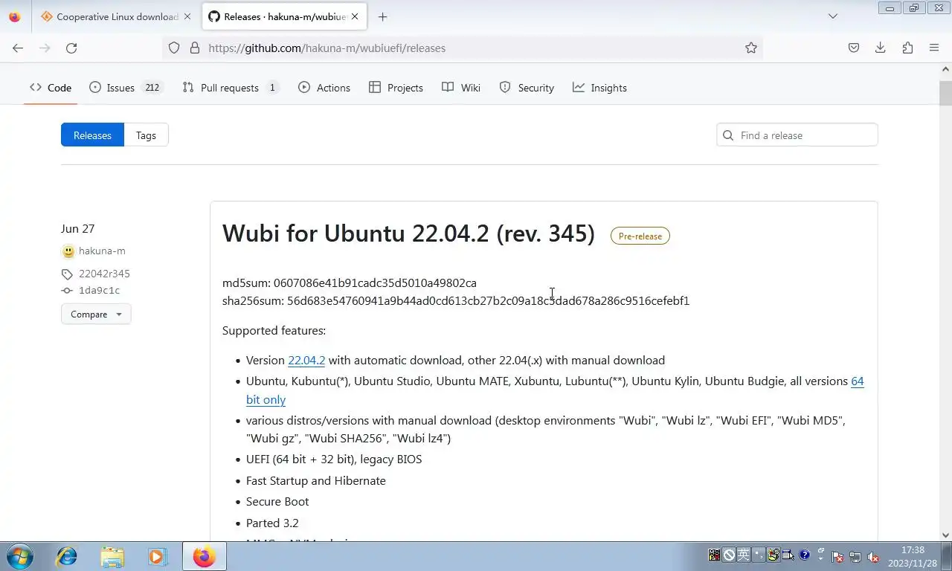Click the volume muted tray icon
952x571 pixels.
873,556
